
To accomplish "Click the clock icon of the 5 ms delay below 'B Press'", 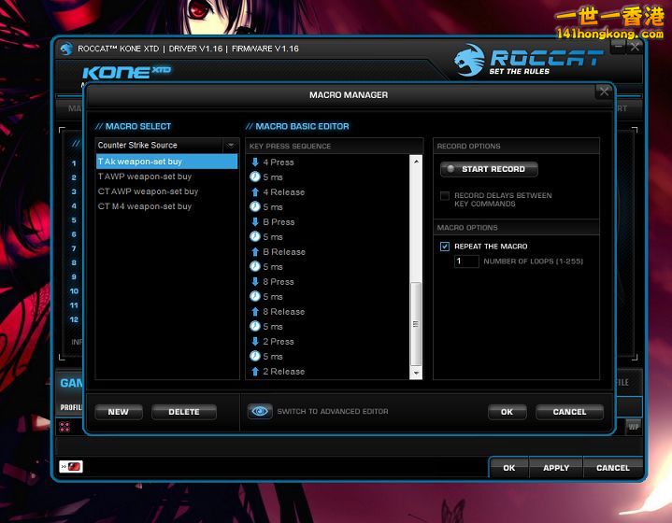I will coord(255,237).
